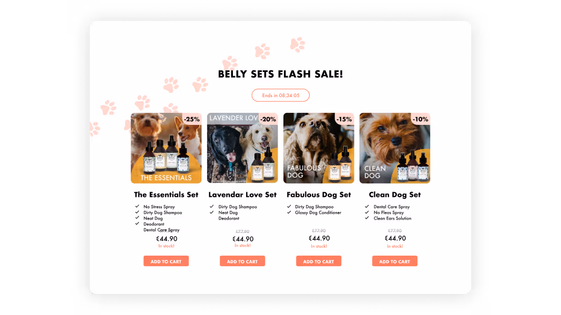This screenshot has height=315, width=561.
Task: Open the Clean Dog product image
Action: [x=395, y=148]
